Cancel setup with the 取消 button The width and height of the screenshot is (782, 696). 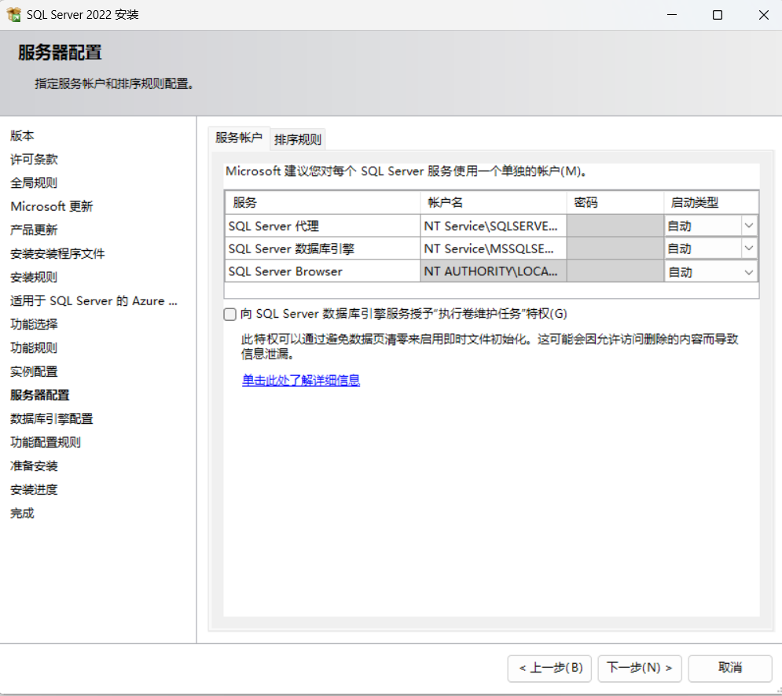point(730,668)
